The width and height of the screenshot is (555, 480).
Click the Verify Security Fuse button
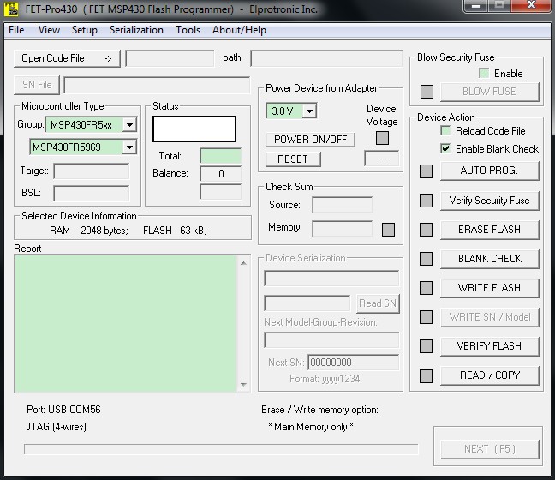click(490, 201)
